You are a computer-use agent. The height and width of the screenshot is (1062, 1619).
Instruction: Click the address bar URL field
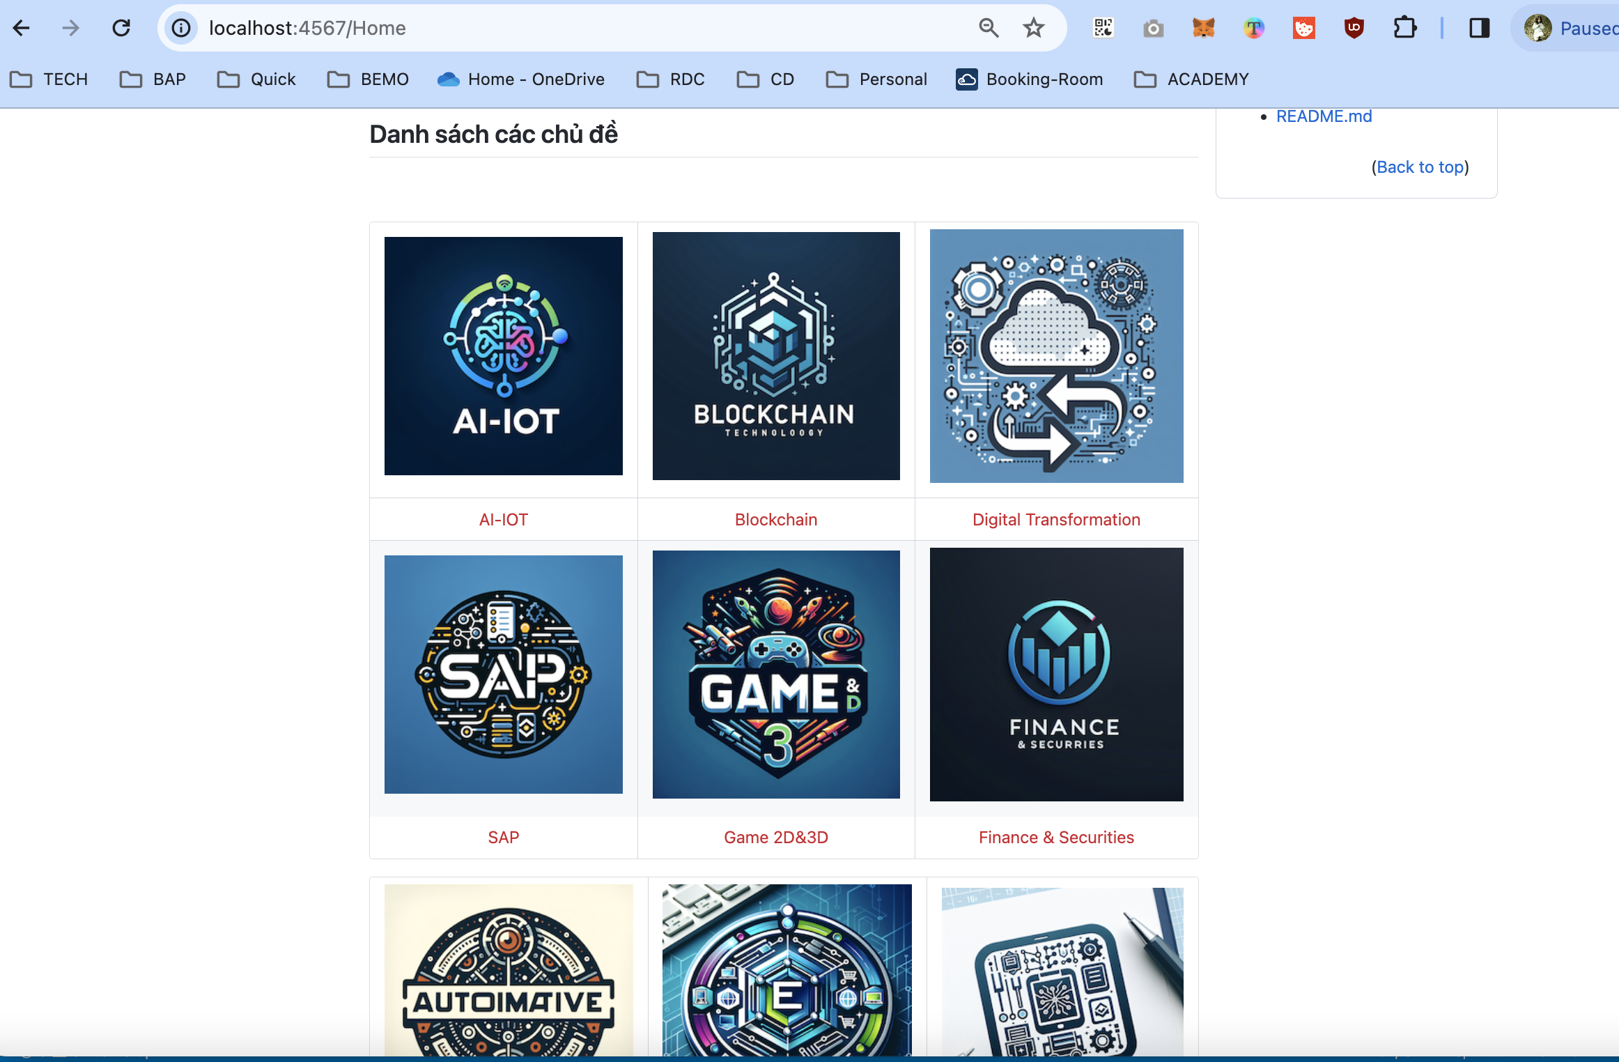pos(557,28)
